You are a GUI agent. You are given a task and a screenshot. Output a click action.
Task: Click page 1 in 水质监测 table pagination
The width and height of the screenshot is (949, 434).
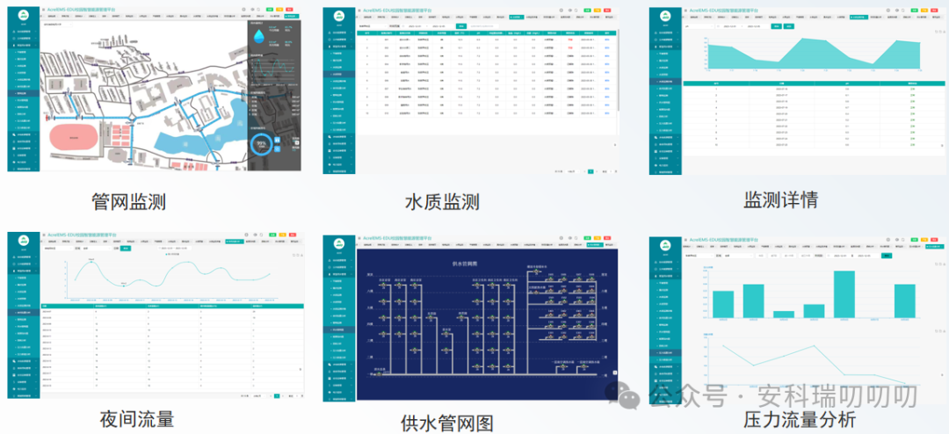click(x=590, y=171)
